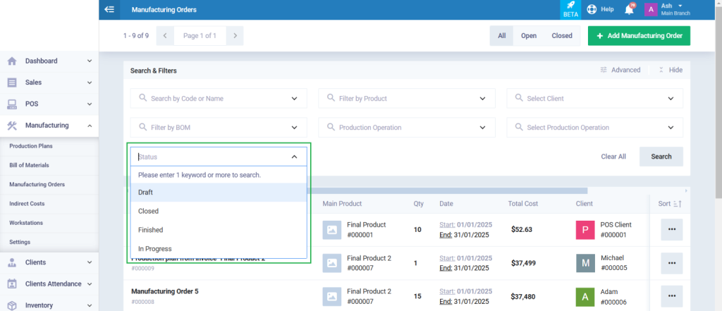Viewport: 722px width, 311px height.
Task: Click the POS Client avatar P
Action: point(585,230)
